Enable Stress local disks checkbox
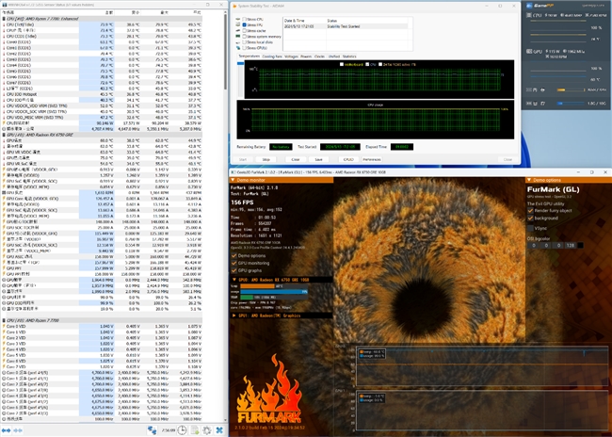This screenshot has height=437, width=612. coord(245,41)
